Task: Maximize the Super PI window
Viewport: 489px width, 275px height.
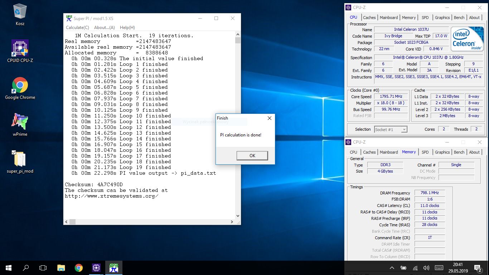Action: (x=216, y=18)
